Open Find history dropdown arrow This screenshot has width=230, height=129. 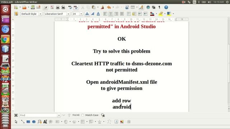59,115
